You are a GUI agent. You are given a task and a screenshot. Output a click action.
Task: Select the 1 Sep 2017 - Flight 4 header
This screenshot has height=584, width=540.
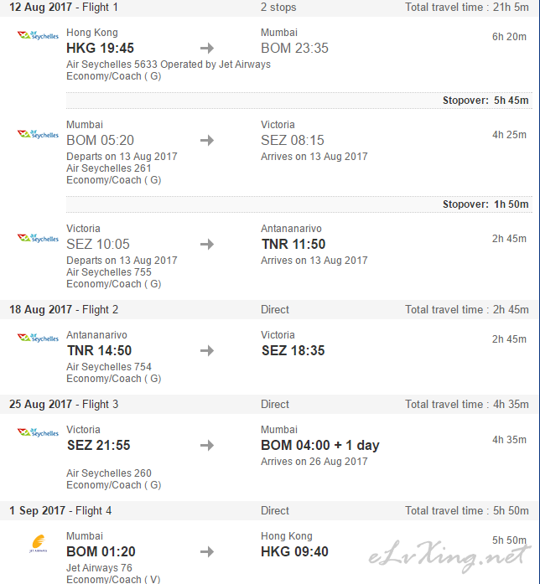point(60,510)
